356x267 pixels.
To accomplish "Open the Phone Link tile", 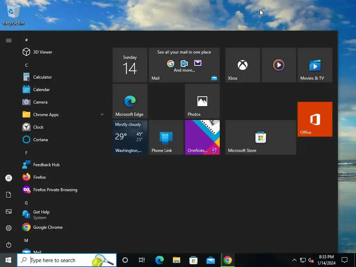I will (x=166, y=137).
